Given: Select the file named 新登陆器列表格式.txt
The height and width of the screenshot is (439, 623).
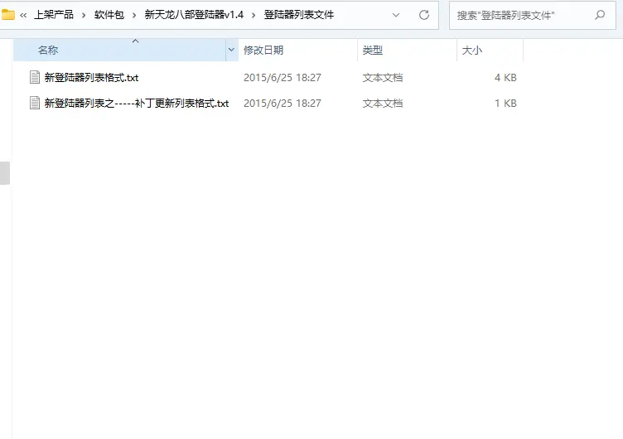Looking at the screenshot, I should coord(91,78).
